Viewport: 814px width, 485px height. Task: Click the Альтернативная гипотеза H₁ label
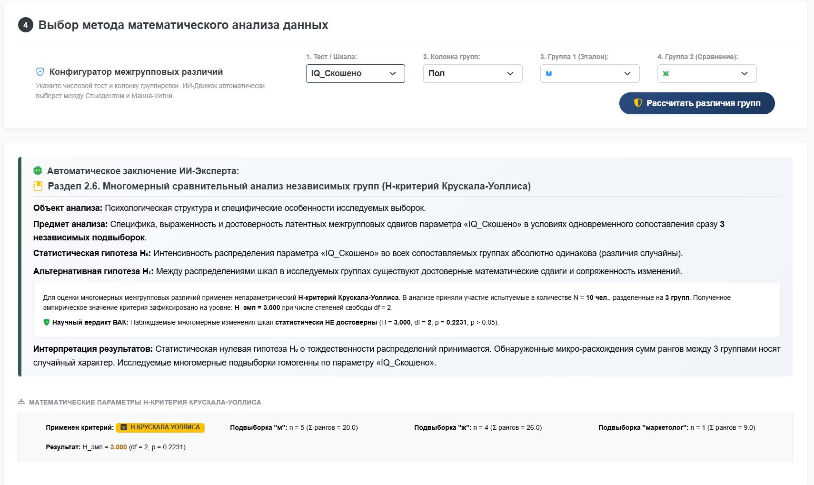(93, 271)
